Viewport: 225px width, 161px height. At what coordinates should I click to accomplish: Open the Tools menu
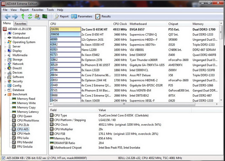(x=50, y=10)
